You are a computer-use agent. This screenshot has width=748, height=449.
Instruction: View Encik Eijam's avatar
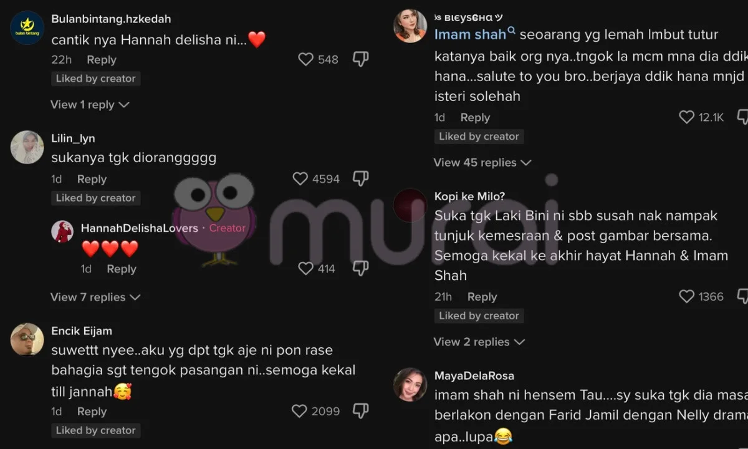click(x=27, y=339)
